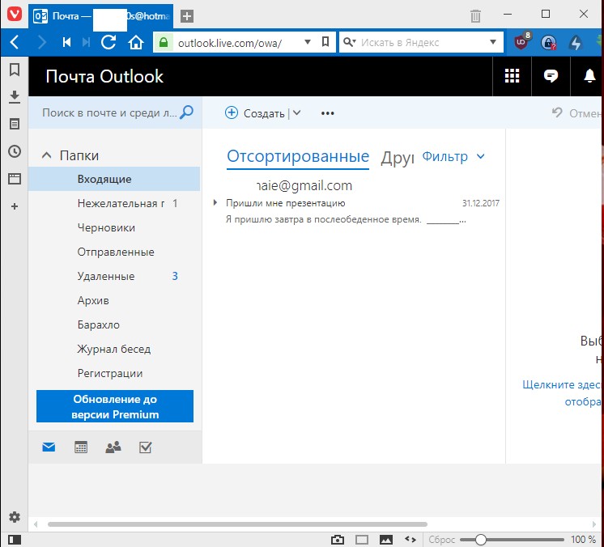This screenshot has width=604, height=547.
Task: Click Обновление до версии Premium button
Action: tap(115, 406)
